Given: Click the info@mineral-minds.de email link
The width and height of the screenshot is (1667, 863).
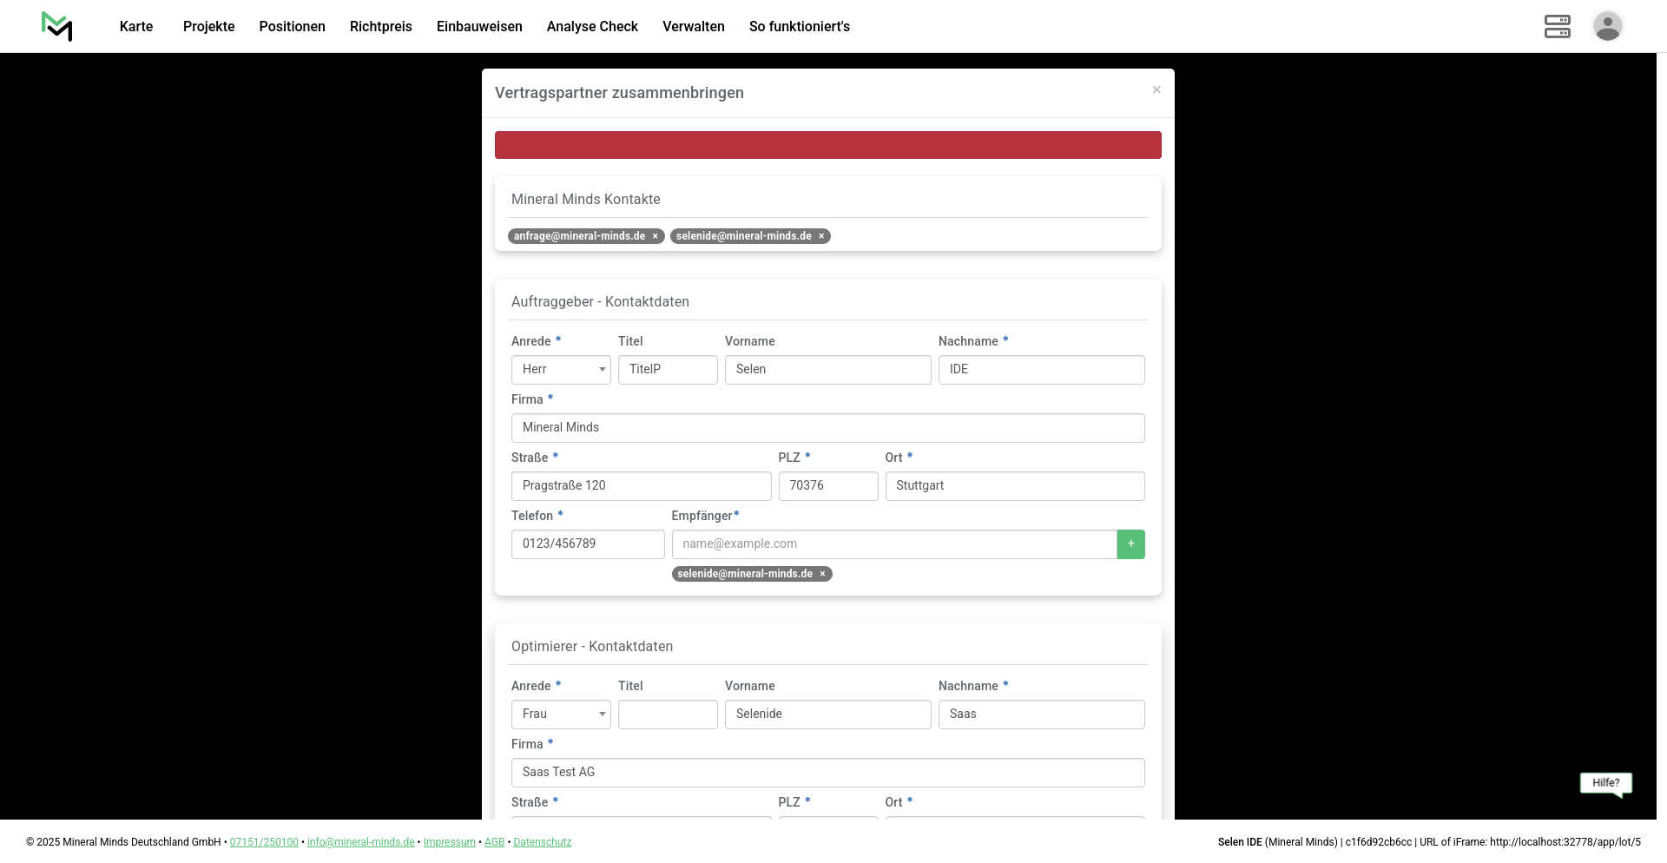Looking at the screenshot, I should point(360,842).
